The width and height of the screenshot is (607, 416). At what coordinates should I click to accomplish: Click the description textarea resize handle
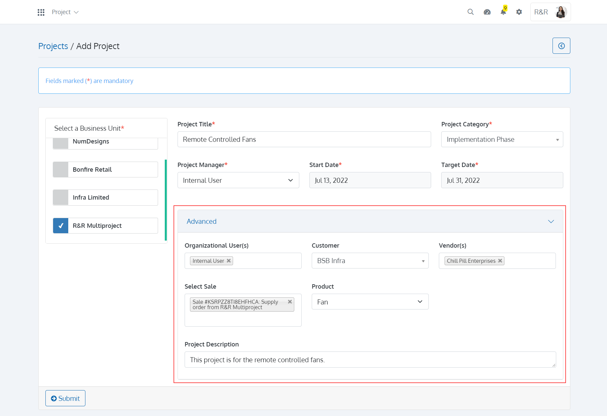tap(554, 365)
